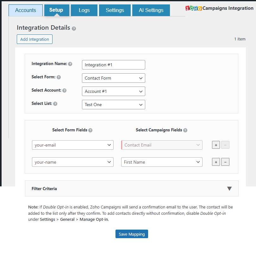Click help icon beside Select Account
The height and width of the screenshot is (253, 256).
(65, 90)
